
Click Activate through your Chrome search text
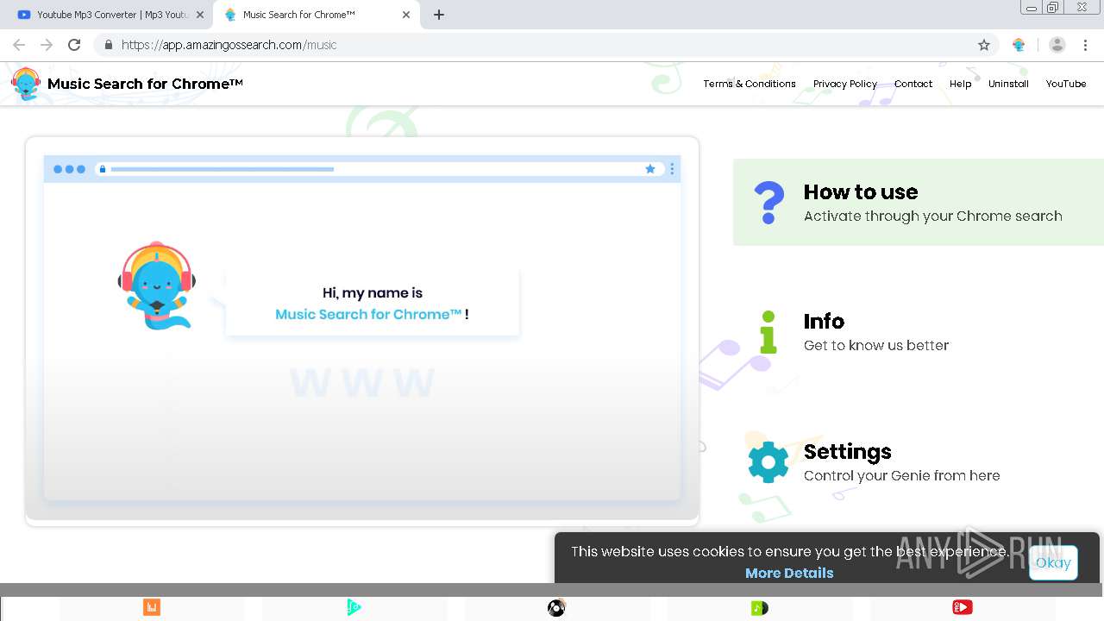pos(933,216)
